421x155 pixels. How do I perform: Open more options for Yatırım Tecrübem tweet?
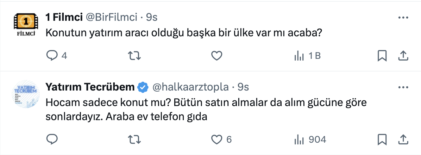[403, 87]
